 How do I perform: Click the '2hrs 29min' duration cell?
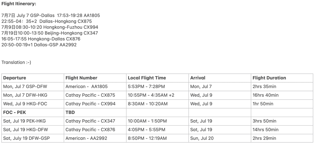264,138
